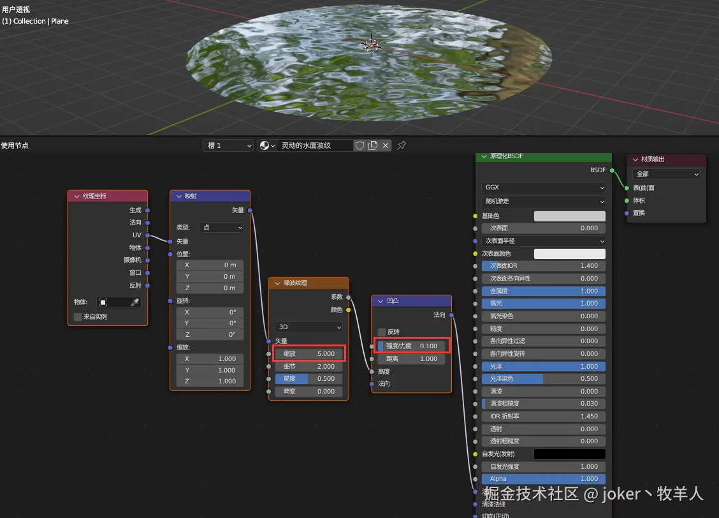The image size is (719, 518).
Task: Click the 透射 0.000 slider
Action: click(543, 429)
